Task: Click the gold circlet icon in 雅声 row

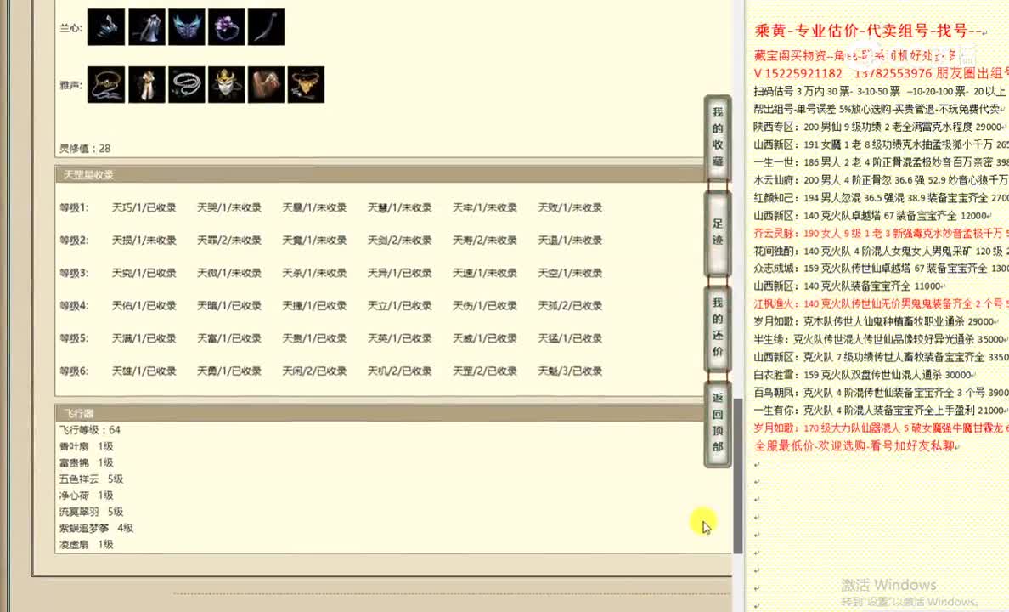Action: (106, 84)
